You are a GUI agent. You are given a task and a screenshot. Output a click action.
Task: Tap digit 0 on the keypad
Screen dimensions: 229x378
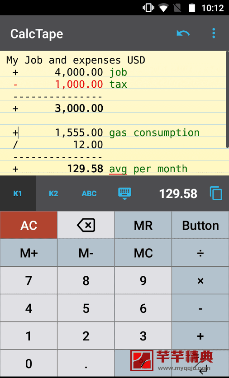click(29, 364)
